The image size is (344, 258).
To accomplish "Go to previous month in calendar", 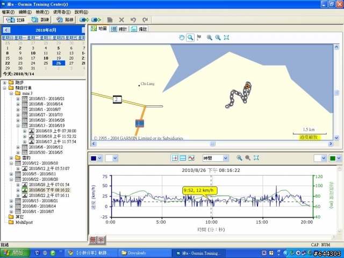I will 6,30.
